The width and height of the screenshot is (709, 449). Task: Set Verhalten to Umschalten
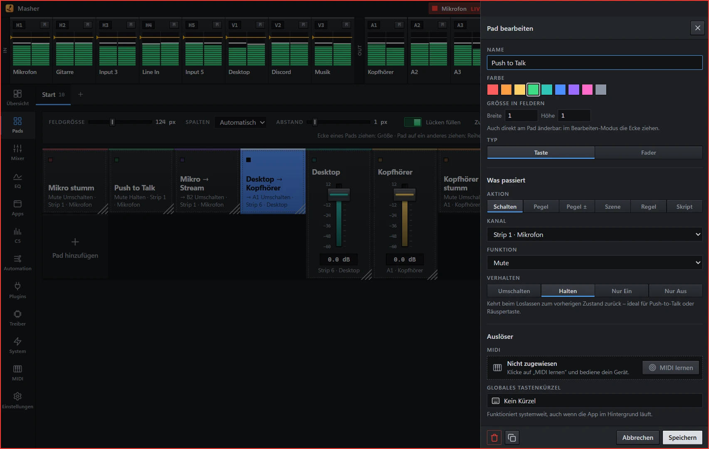514,291
